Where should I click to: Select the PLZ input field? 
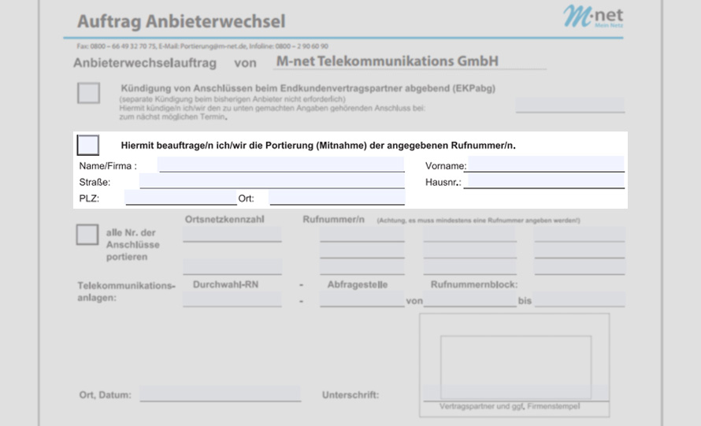(x=180, y=198)
